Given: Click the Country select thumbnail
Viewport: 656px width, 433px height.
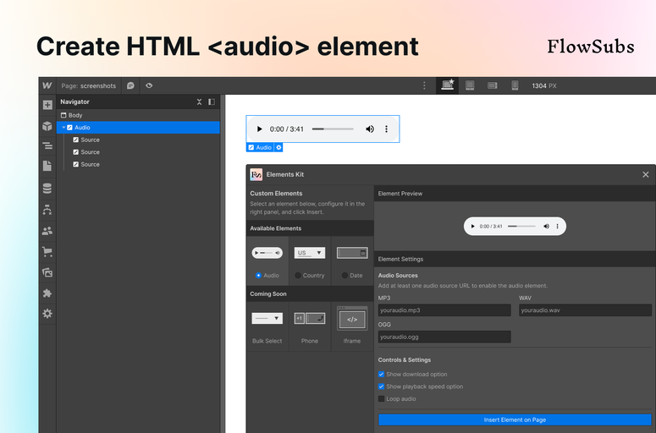Looking at the screenshot, I should [310, 253].
